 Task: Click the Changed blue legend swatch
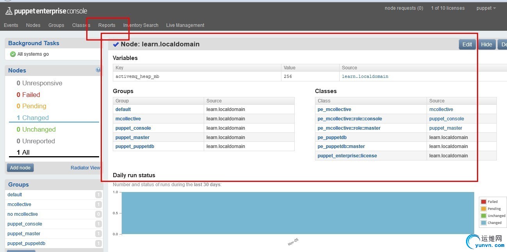coord(483,223)
